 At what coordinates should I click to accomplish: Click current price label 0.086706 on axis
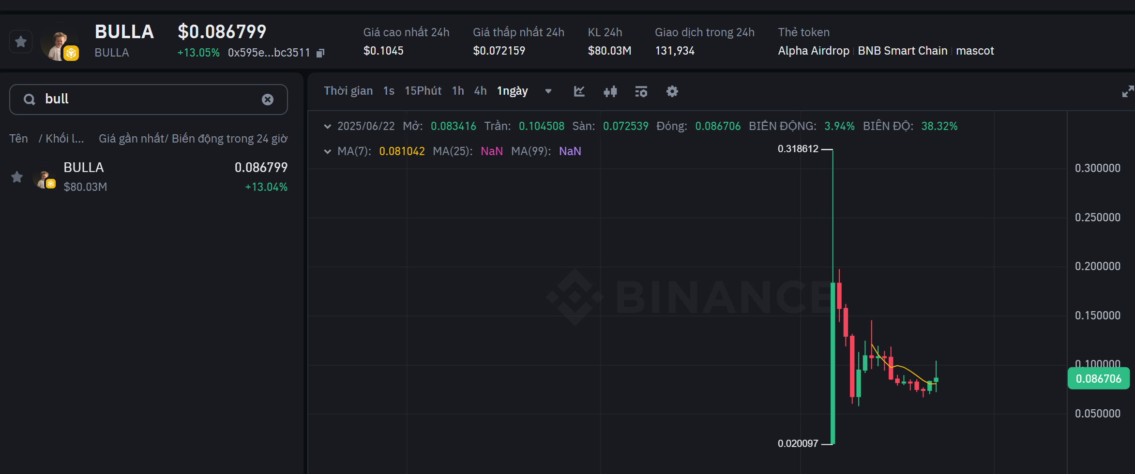tap(1099, 379)
